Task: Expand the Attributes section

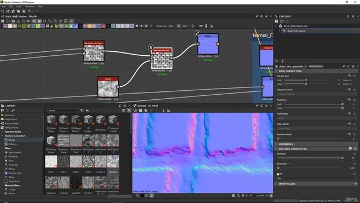Action: tap(276, 144)
